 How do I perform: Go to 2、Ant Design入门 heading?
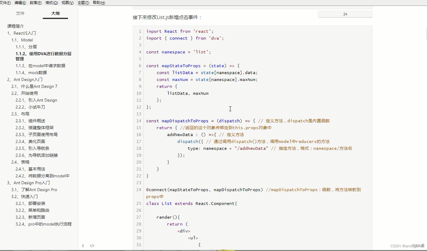coord(25,79)
